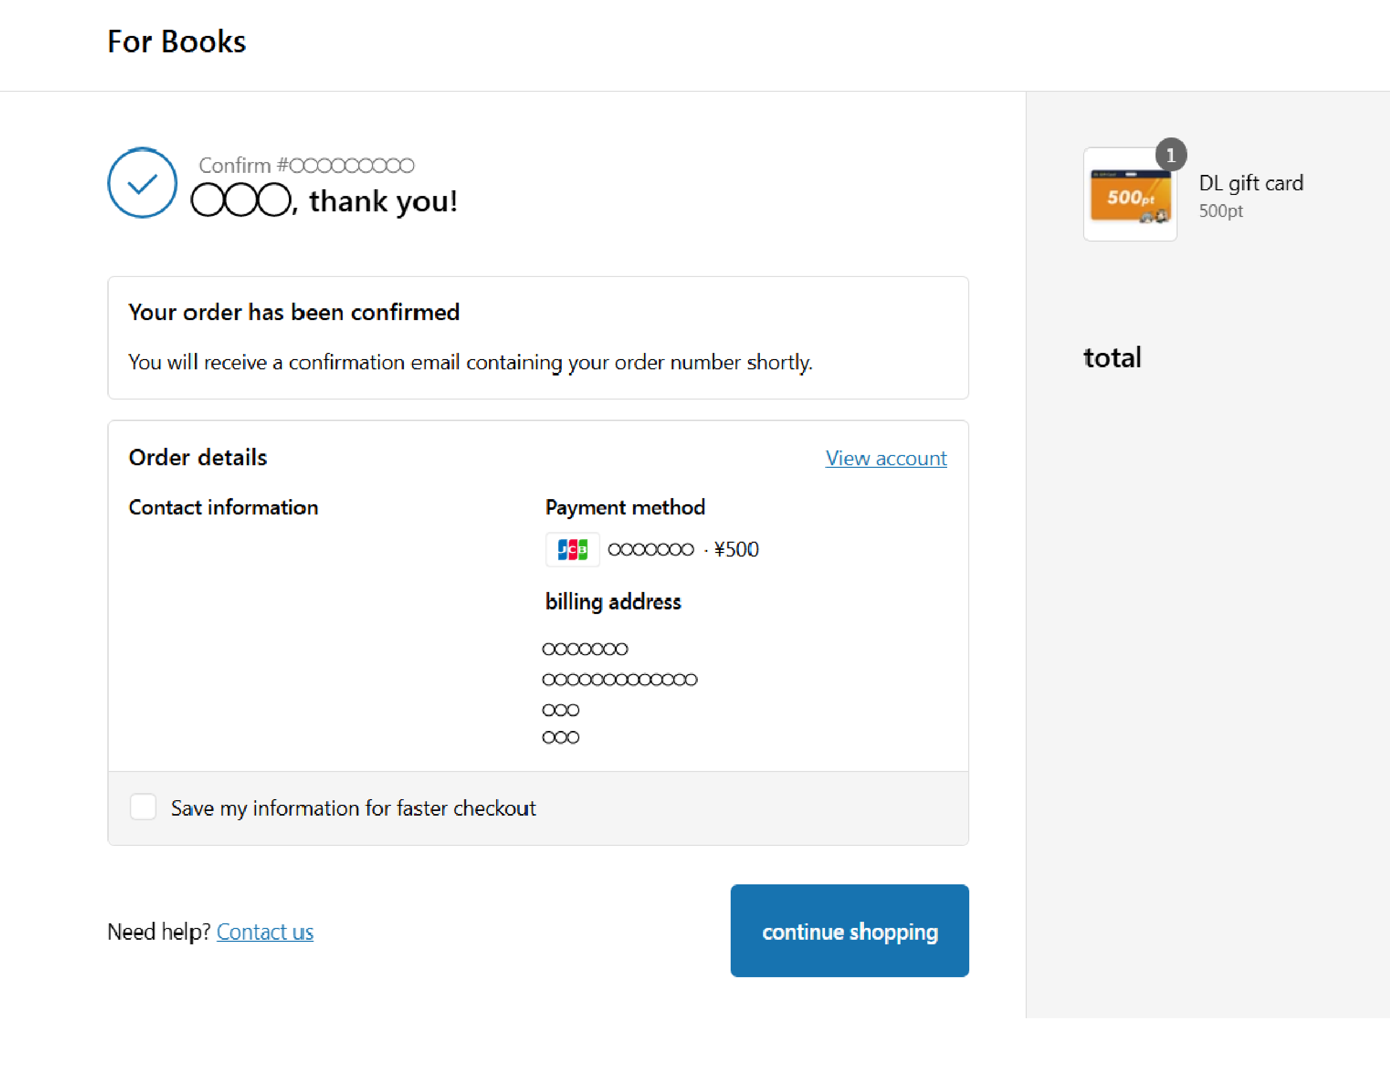Click the Contact information label
Image resolution: width=1390 pixels, height=1069 pixels.
point(223,507)
